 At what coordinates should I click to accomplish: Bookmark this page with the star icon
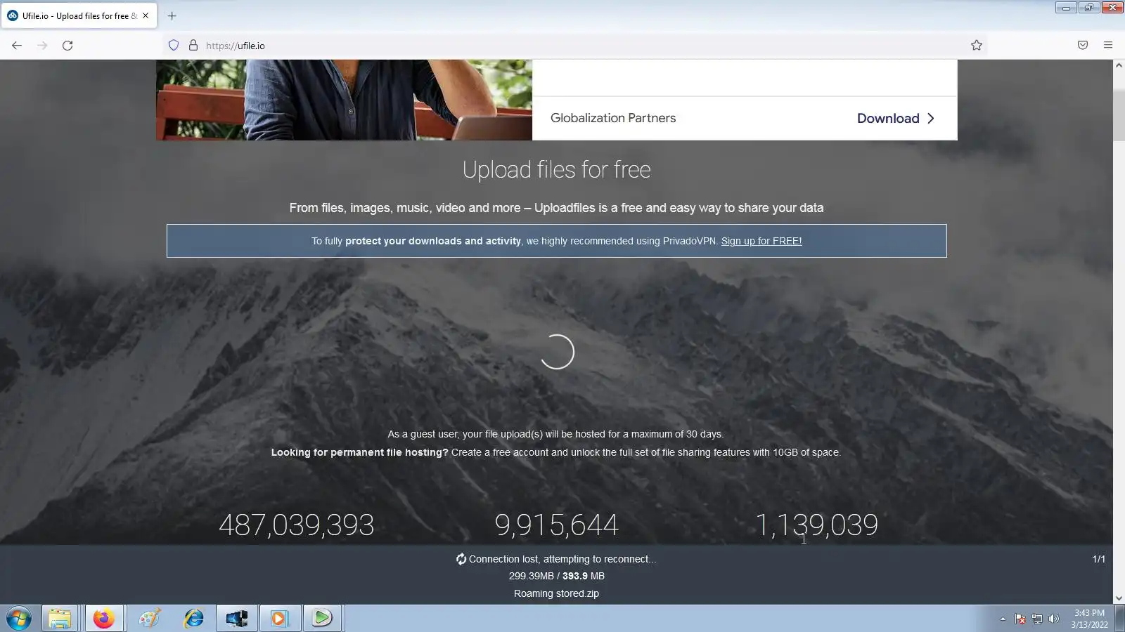(977, 46)
